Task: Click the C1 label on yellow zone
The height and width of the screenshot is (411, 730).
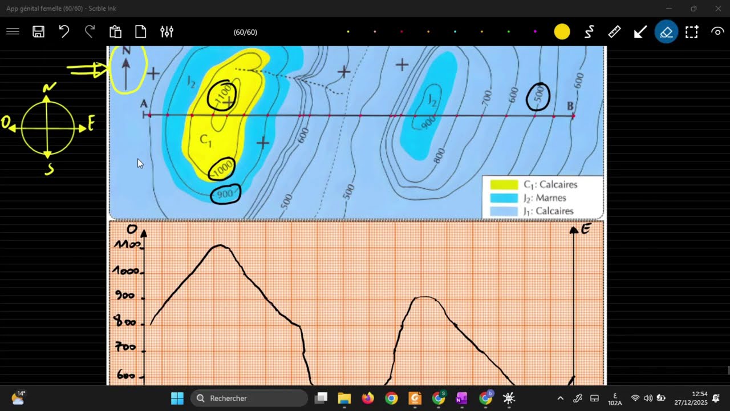Action: 206,140
